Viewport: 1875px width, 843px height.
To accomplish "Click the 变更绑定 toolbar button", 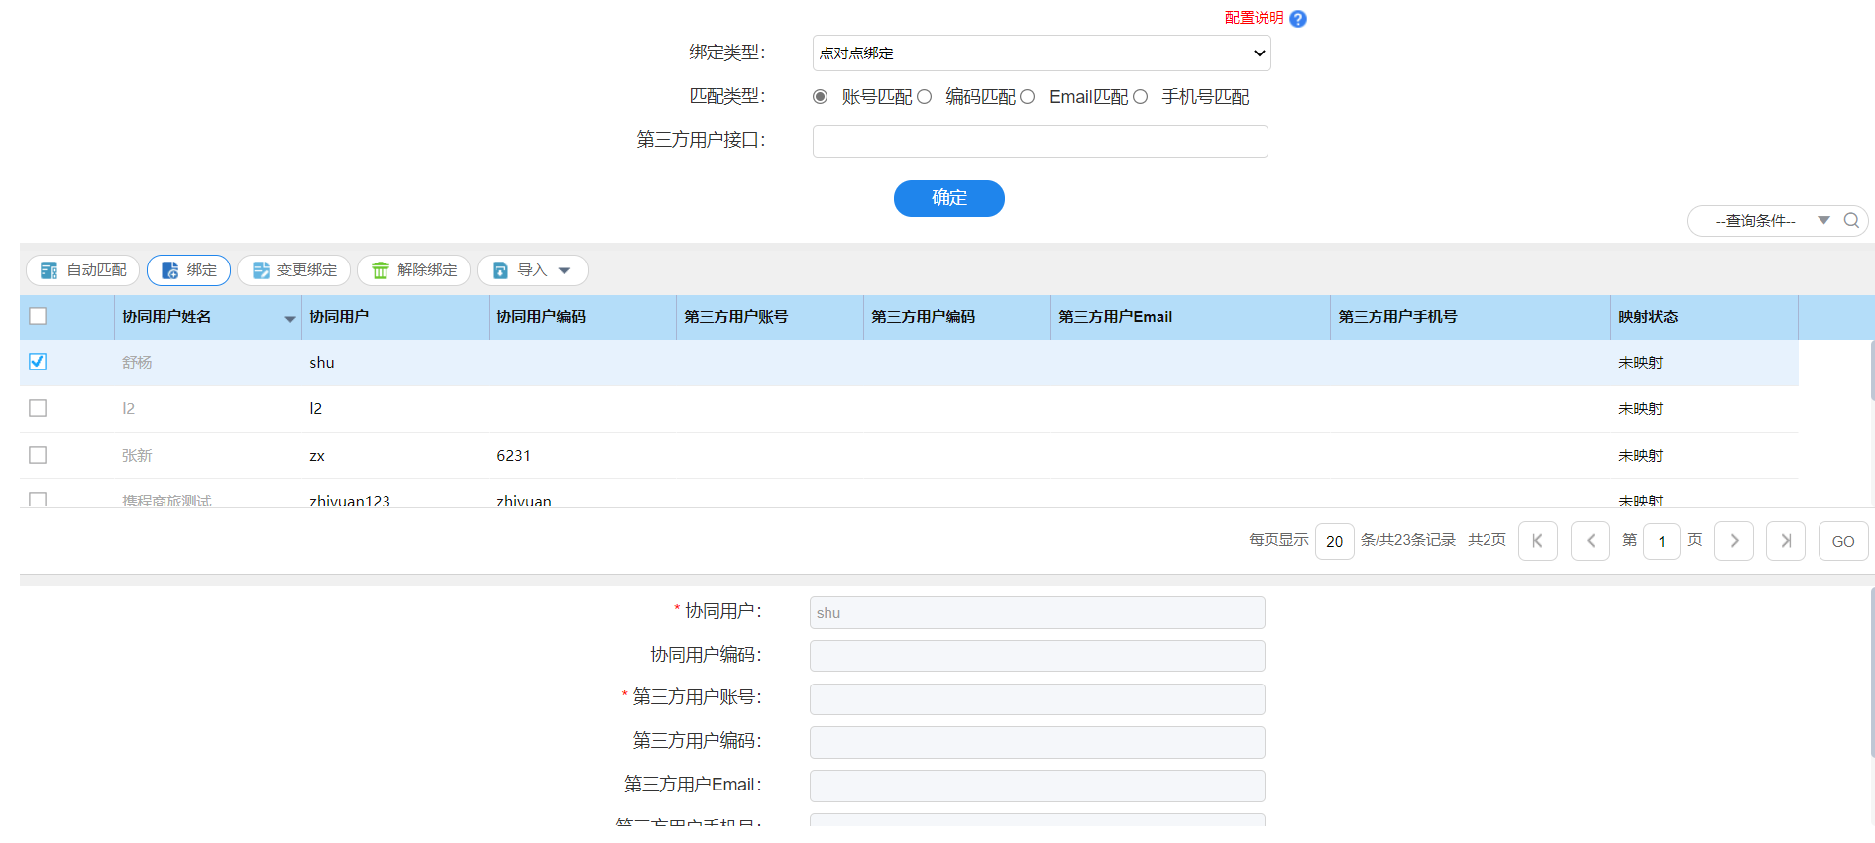I will click(293, 270).
